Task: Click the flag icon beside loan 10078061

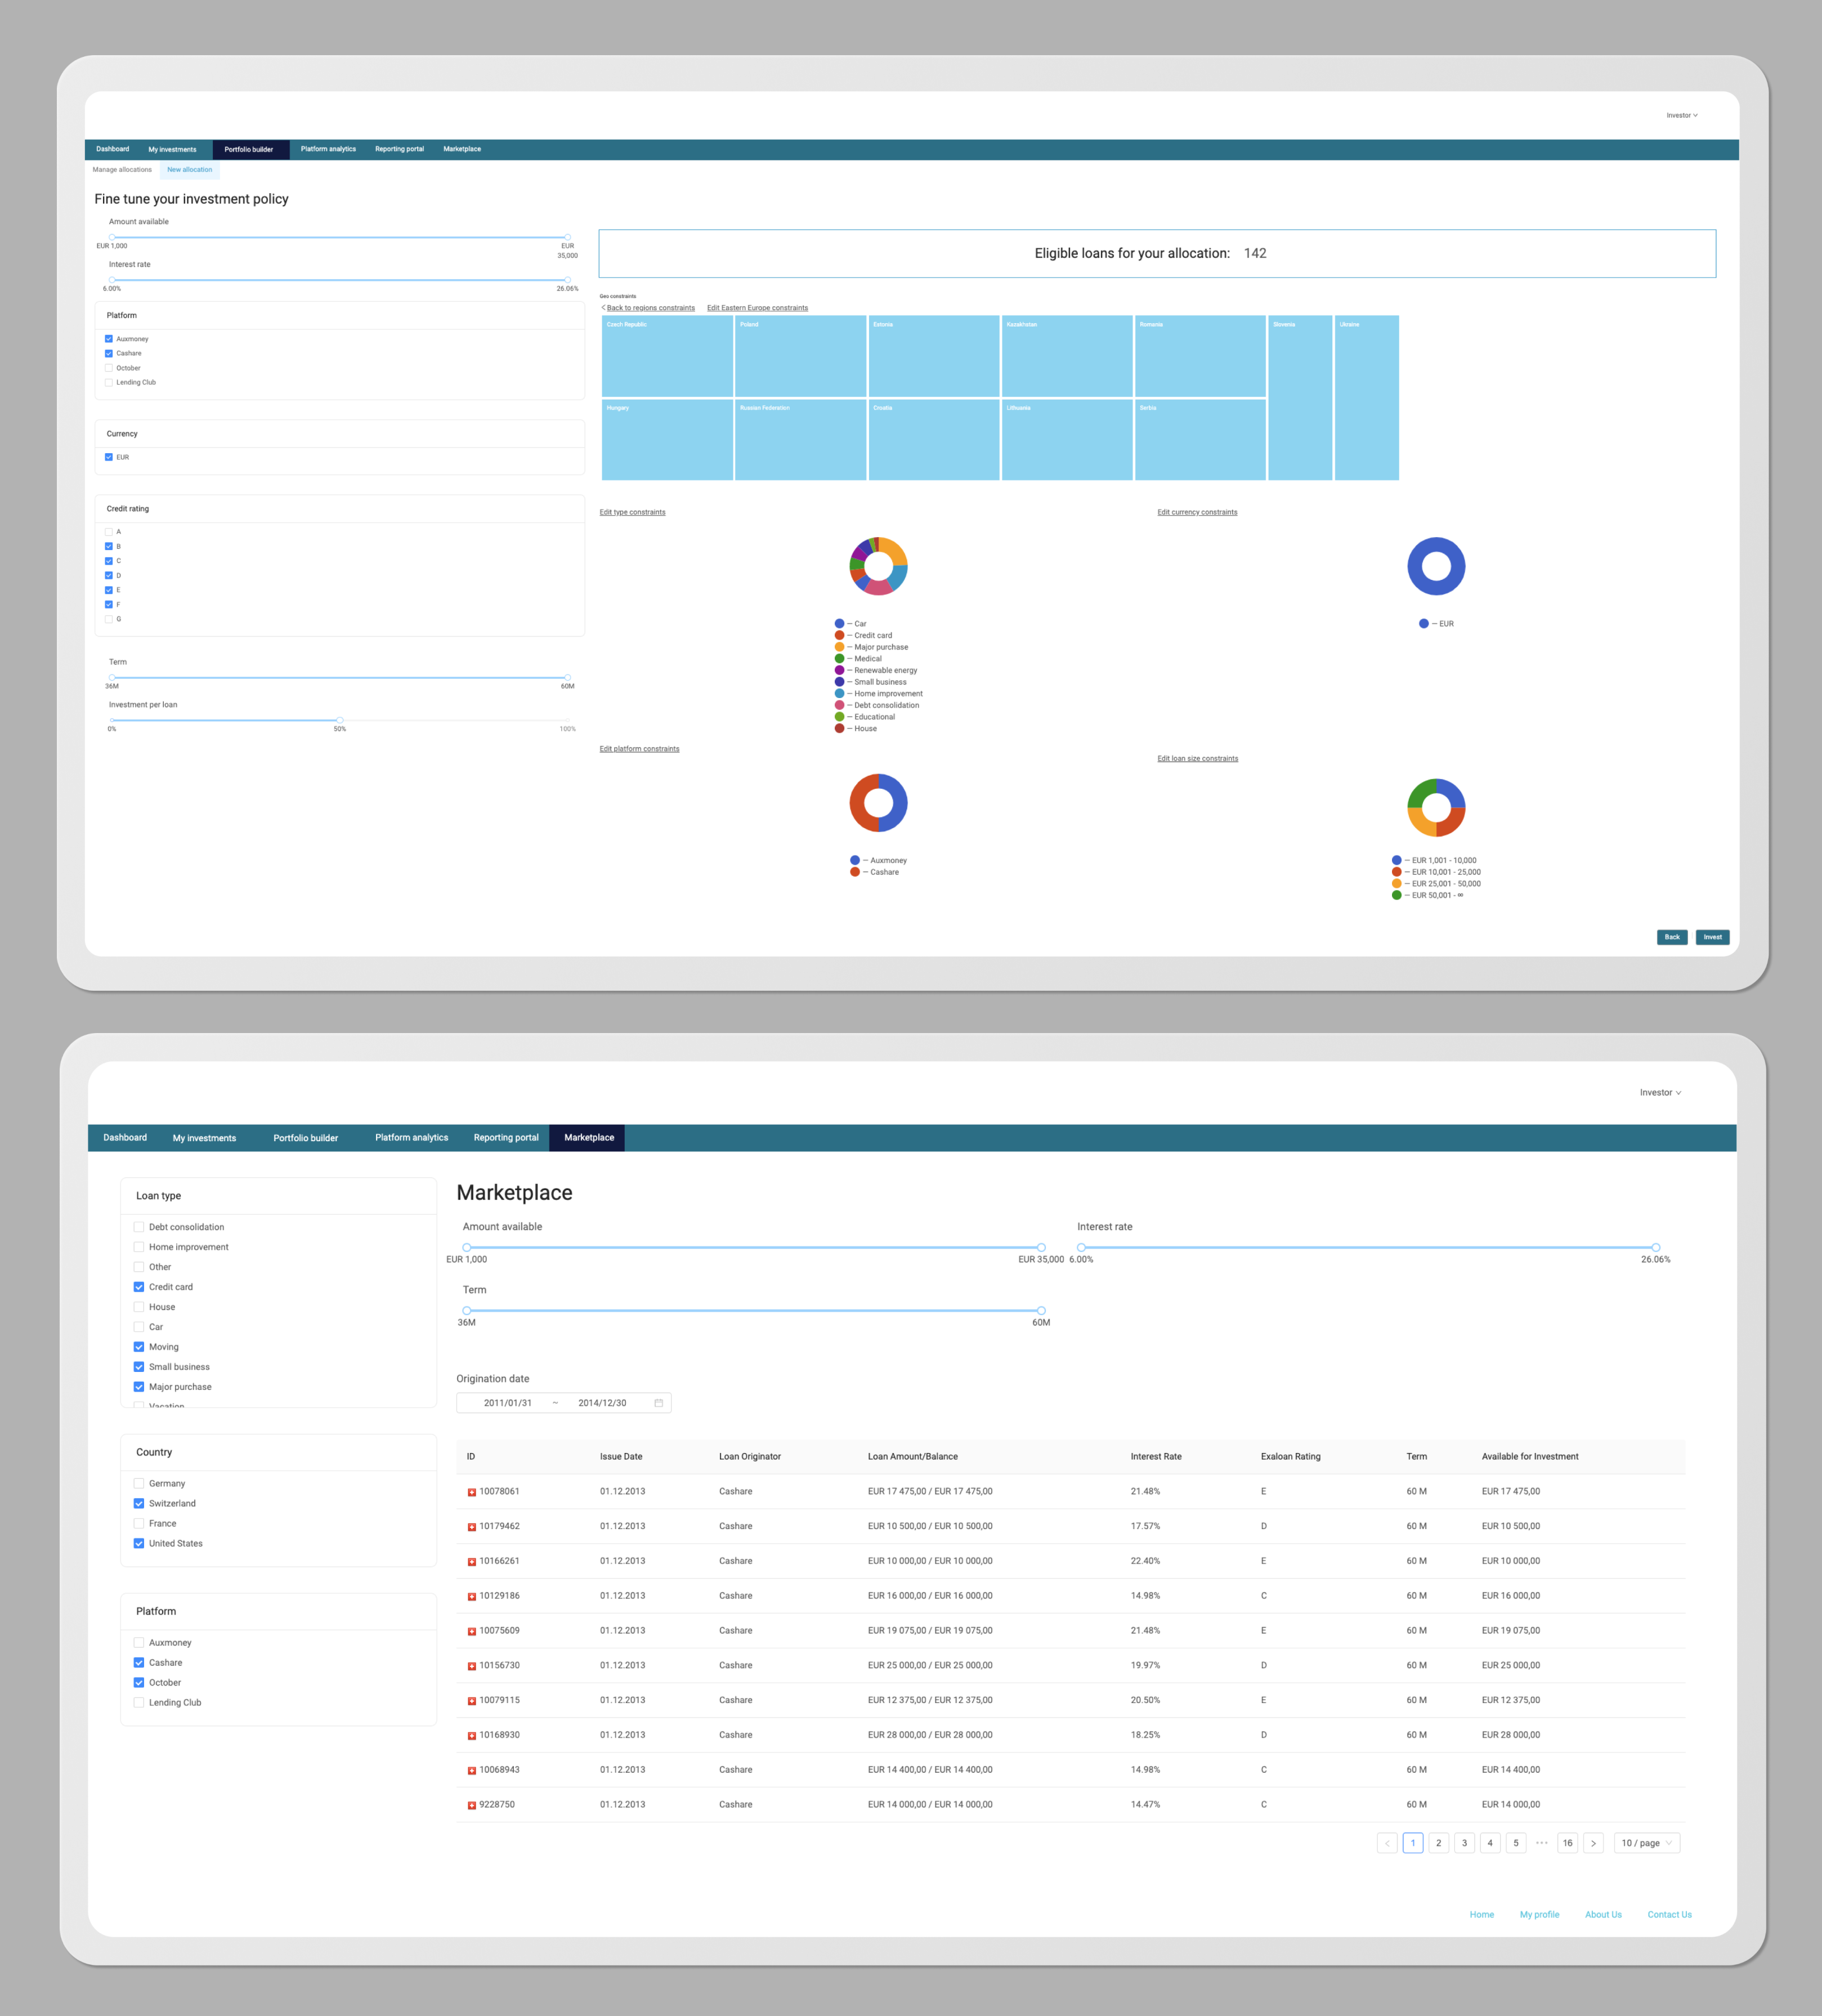Action: tap(472, 1492)
